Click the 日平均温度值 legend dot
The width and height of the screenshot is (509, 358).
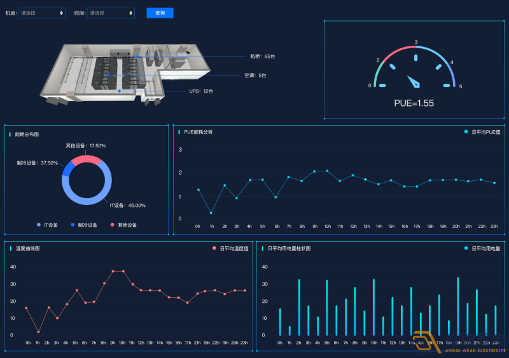coord(214,248)
